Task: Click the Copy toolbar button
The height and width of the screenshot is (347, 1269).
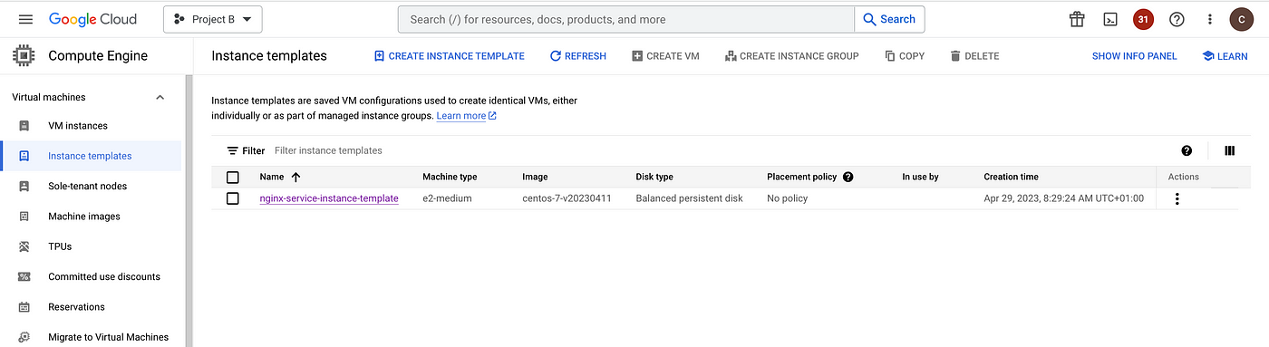Action: [x=905, y=56]
